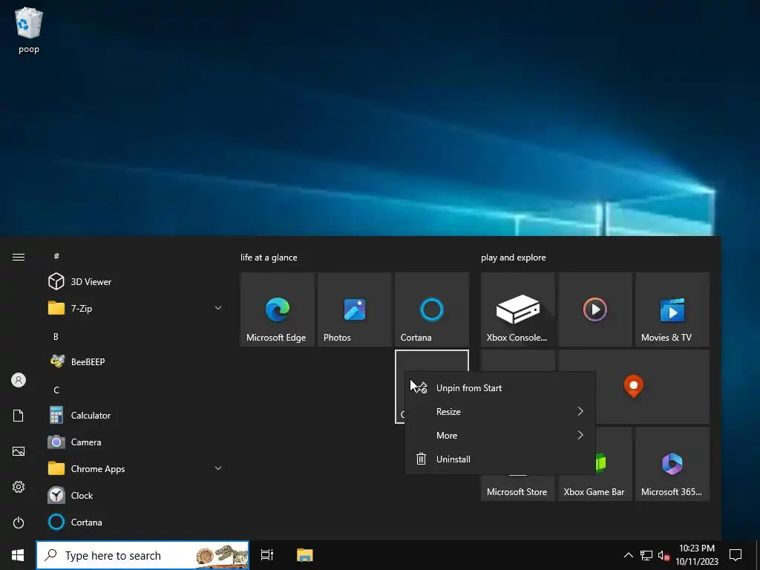Click the 'life at a glance' group title
Image resolution: width=760 pixels, height=570 pixels.
tap(269, 258)
